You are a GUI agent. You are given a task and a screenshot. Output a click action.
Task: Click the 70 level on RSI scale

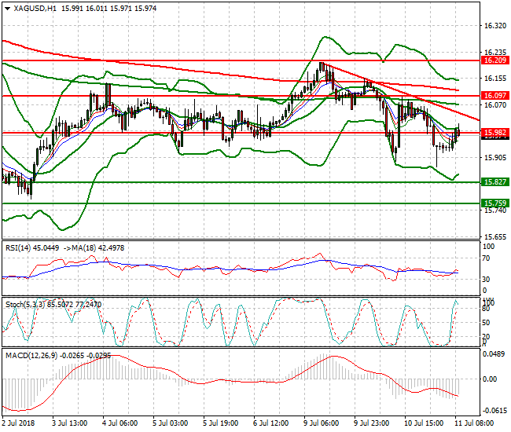[x=486, y=258]
